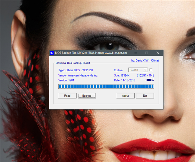Close the BIOS Backup ToolKit window
Screen dimensions: 195x162
158,53
